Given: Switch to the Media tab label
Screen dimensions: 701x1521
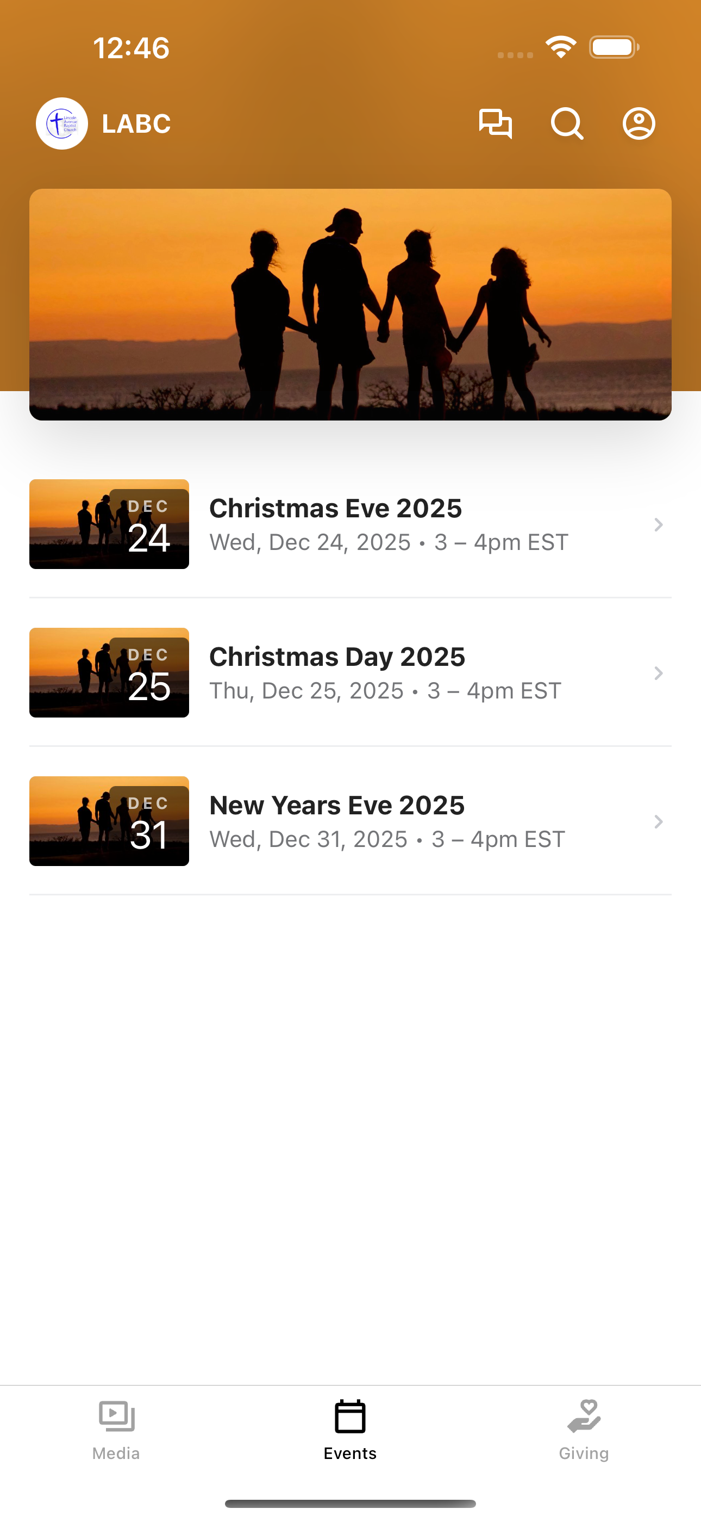Looking at the screenshot, I should point(116,1453).
